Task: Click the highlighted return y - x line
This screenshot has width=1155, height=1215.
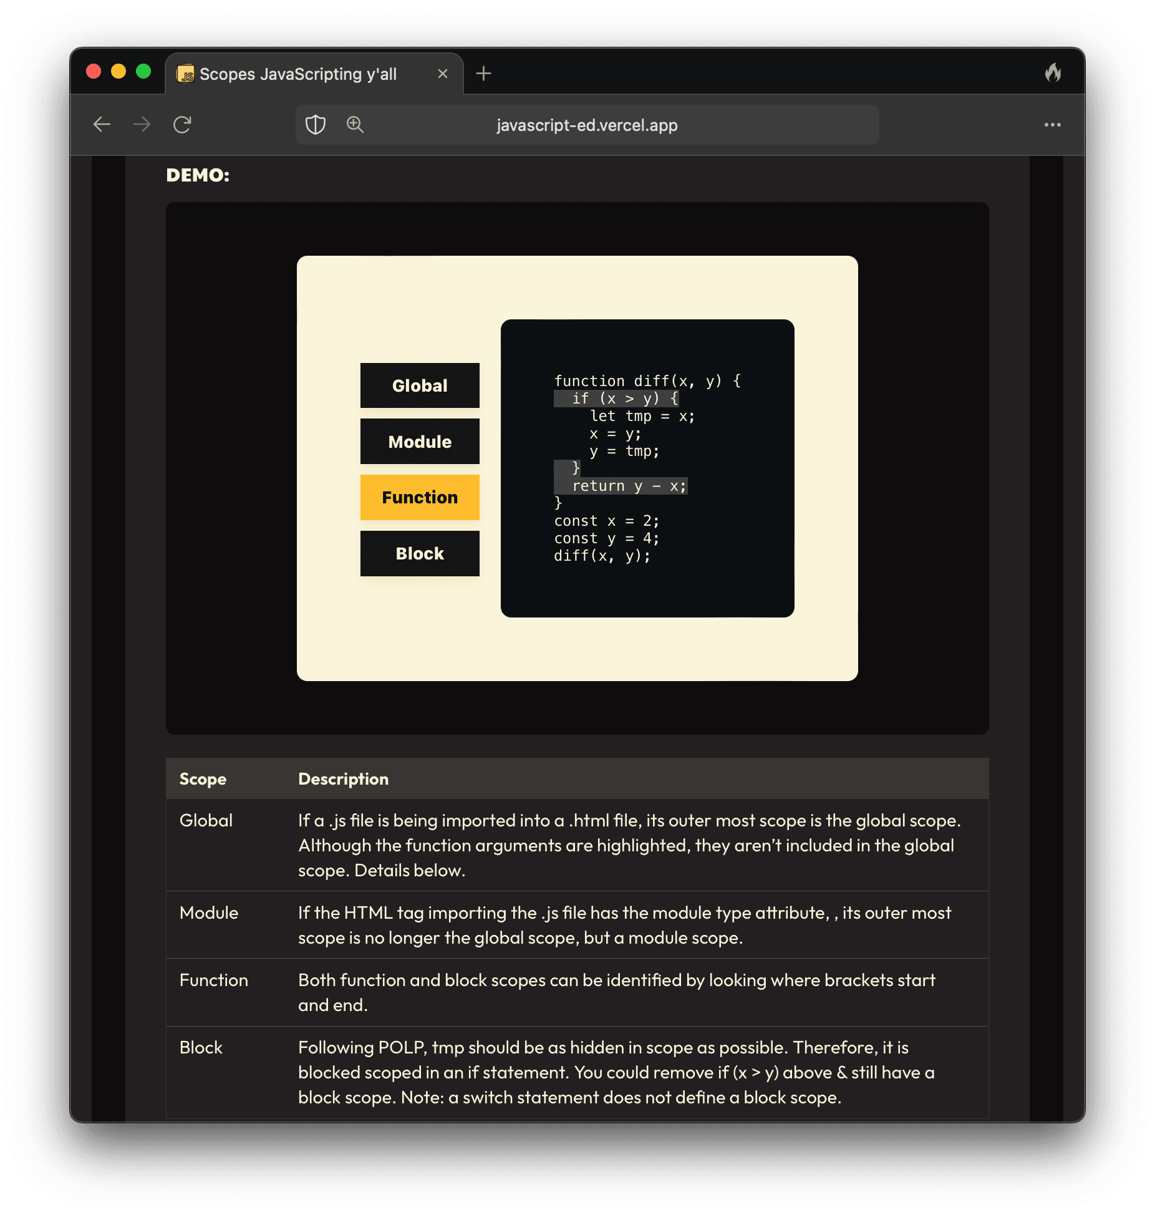Action: (x=629, y=486)
